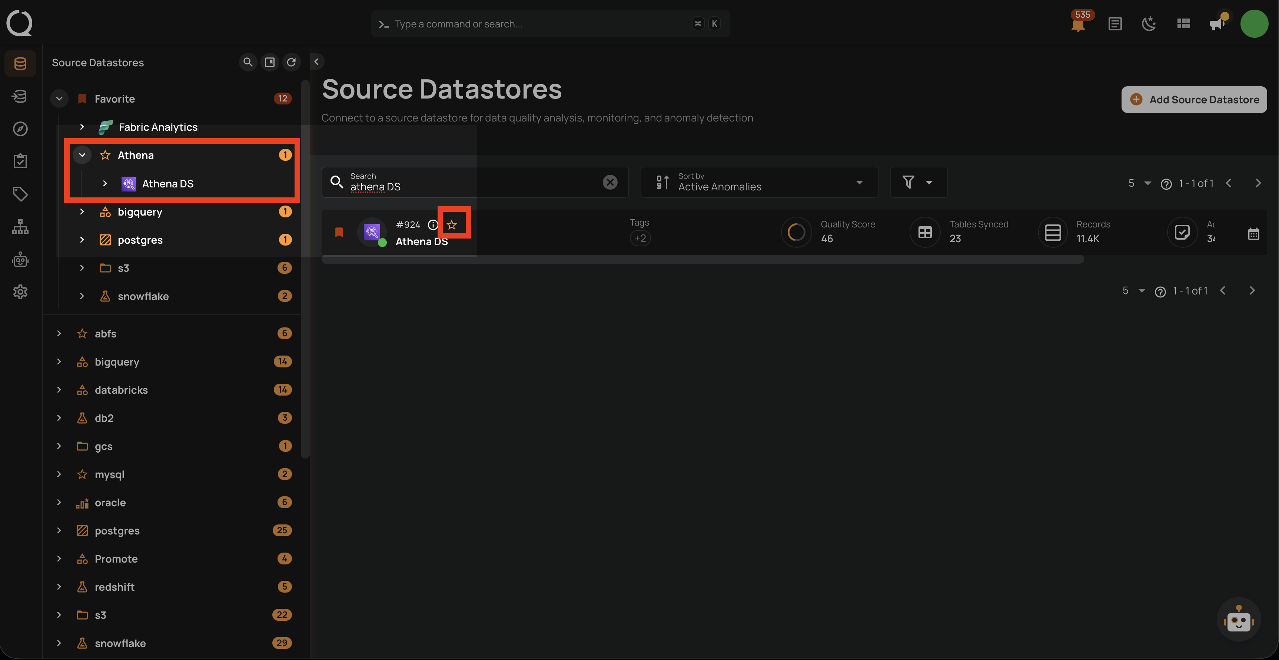Click the Add Source Datastore button

coord(1194,99)
